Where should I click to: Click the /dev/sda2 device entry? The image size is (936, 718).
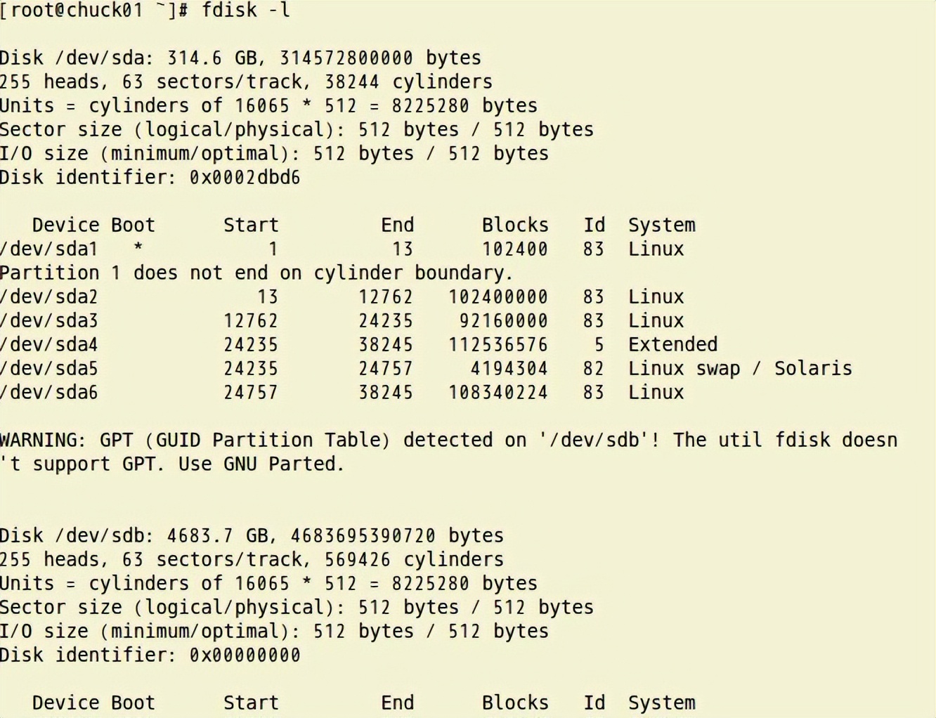(49, 296)
